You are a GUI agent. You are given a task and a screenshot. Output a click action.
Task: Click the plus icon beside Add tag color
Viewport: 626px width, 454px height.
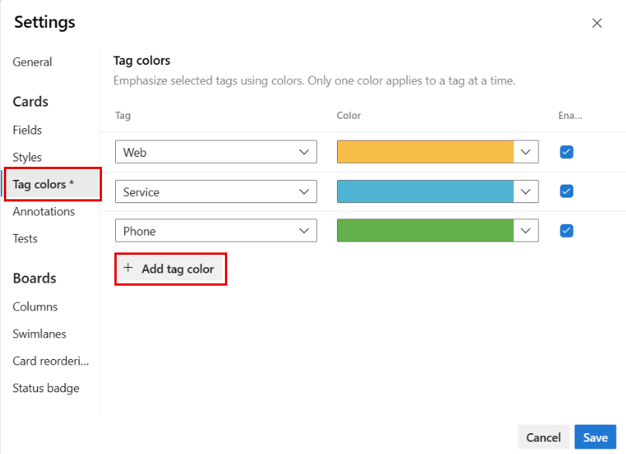128,269
